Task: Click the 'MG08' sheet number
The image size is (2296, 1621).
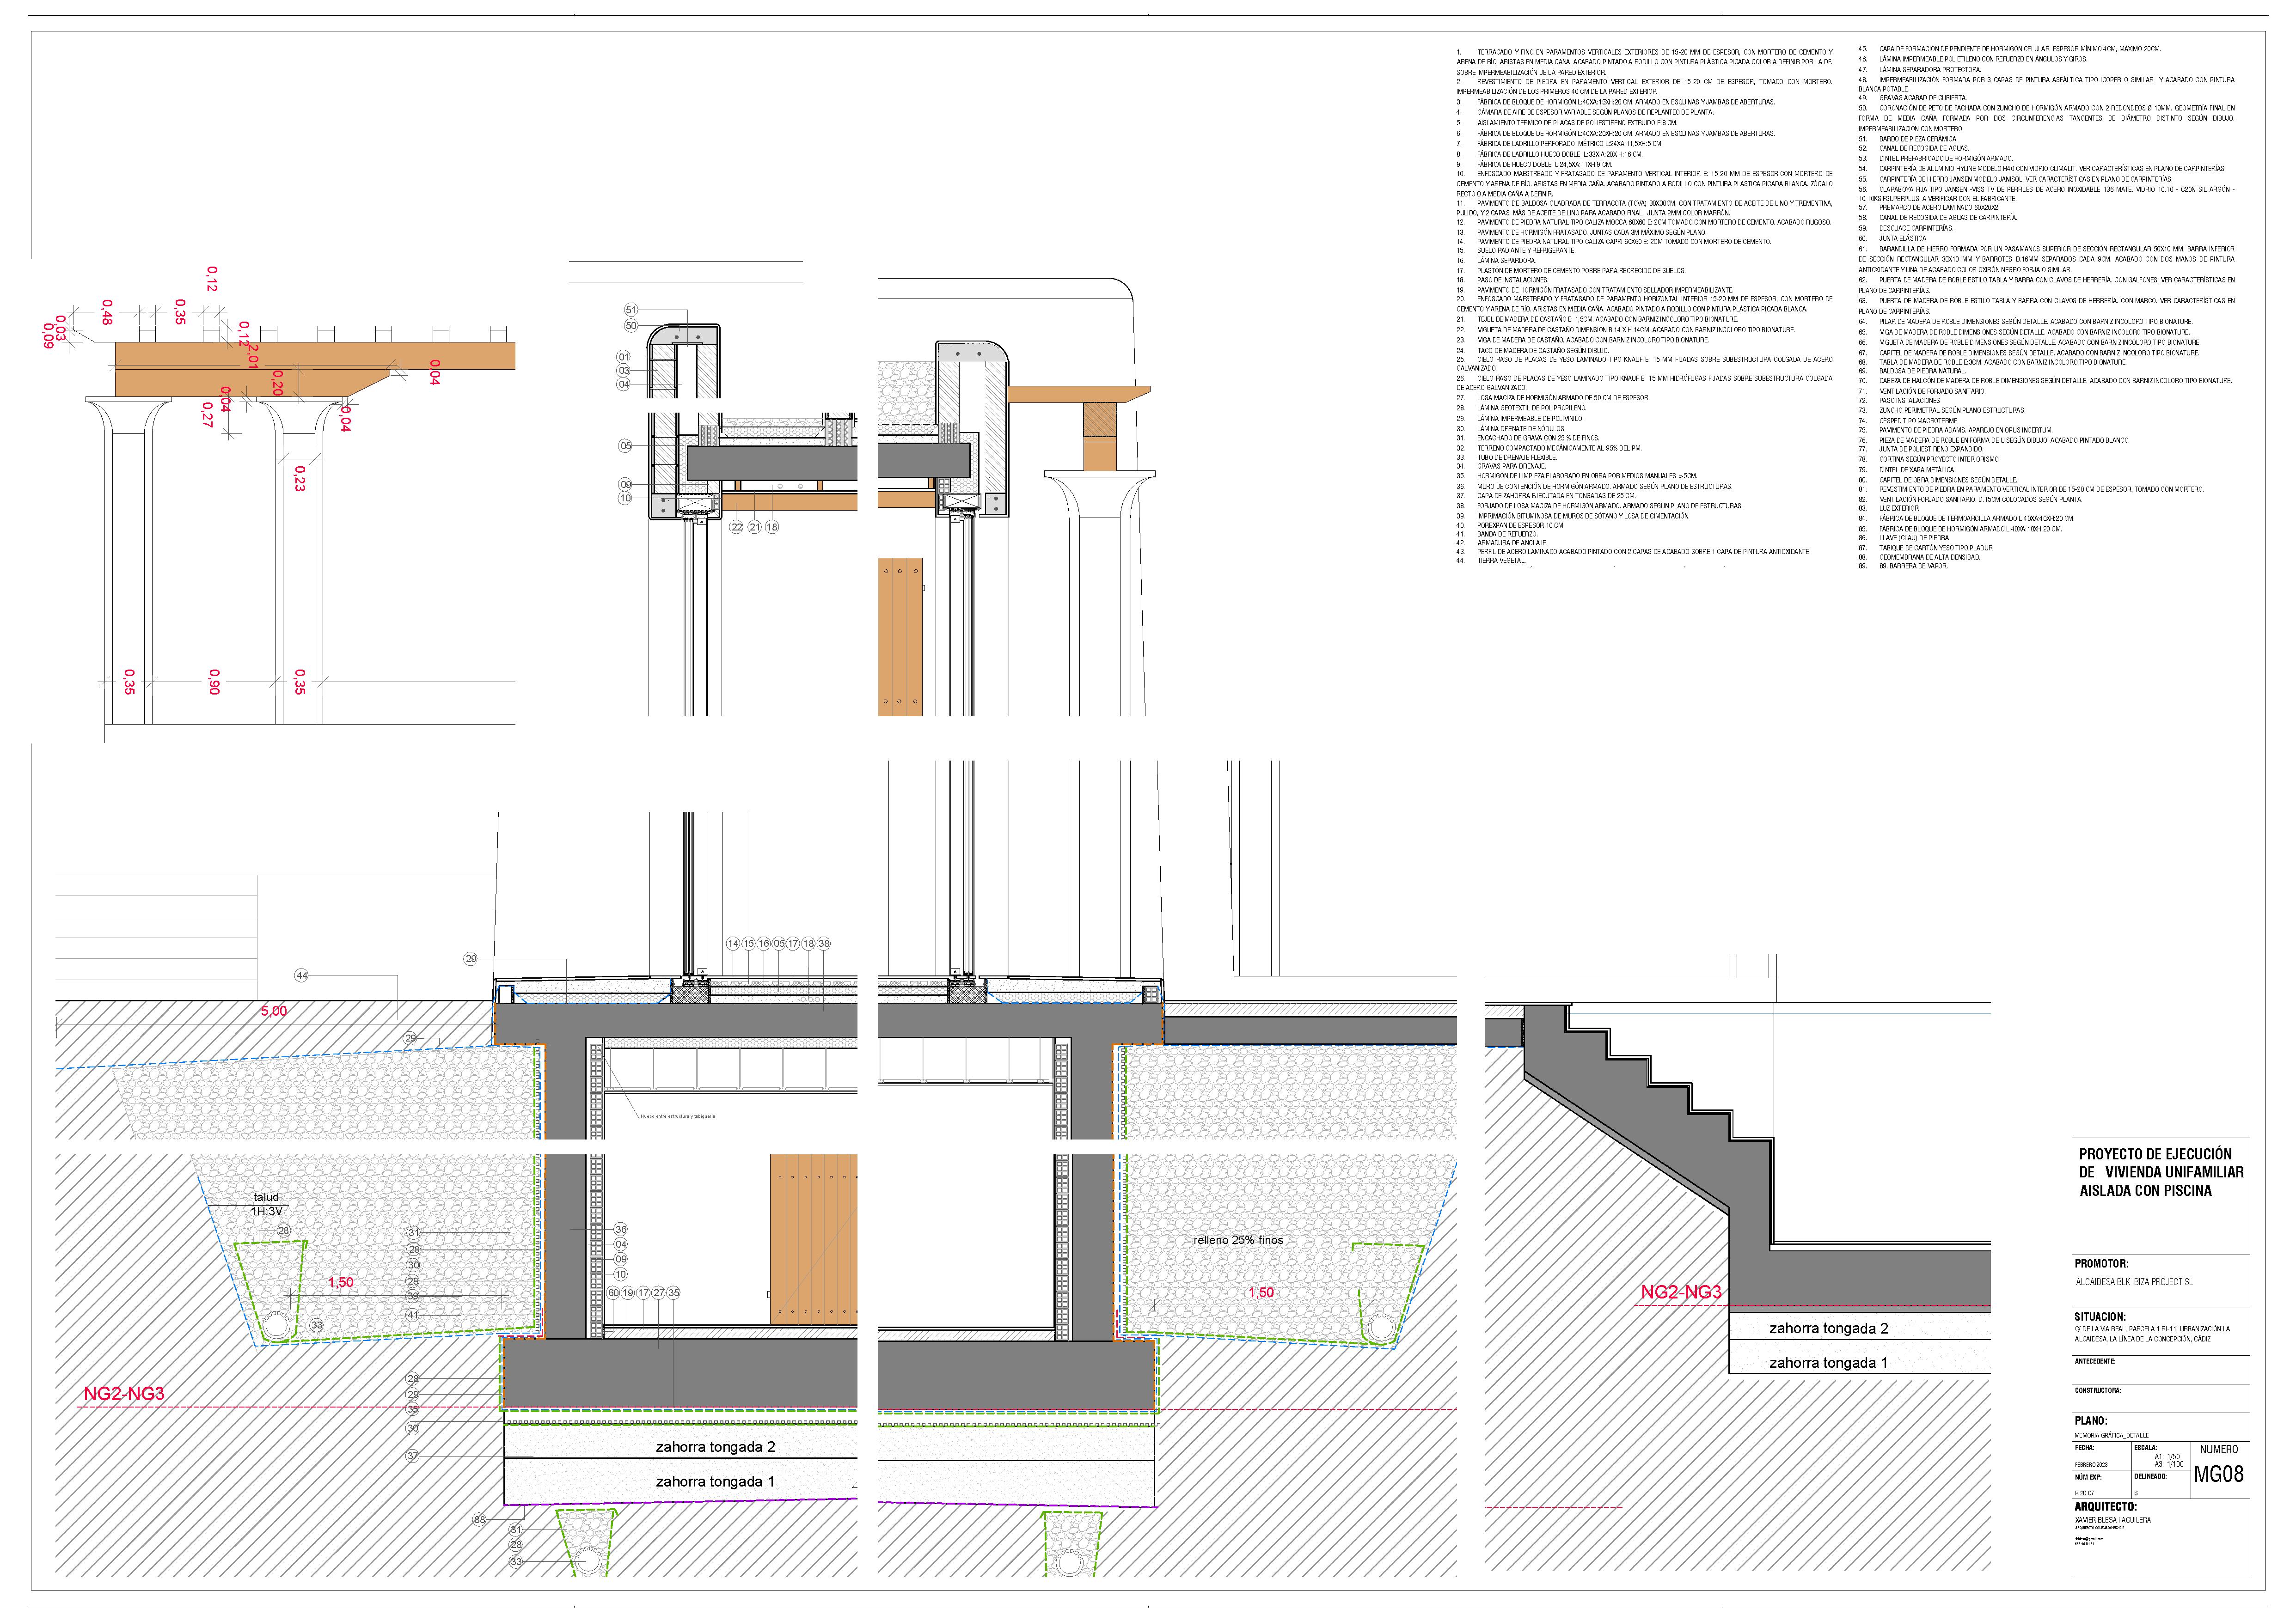Action: 2219,1474
